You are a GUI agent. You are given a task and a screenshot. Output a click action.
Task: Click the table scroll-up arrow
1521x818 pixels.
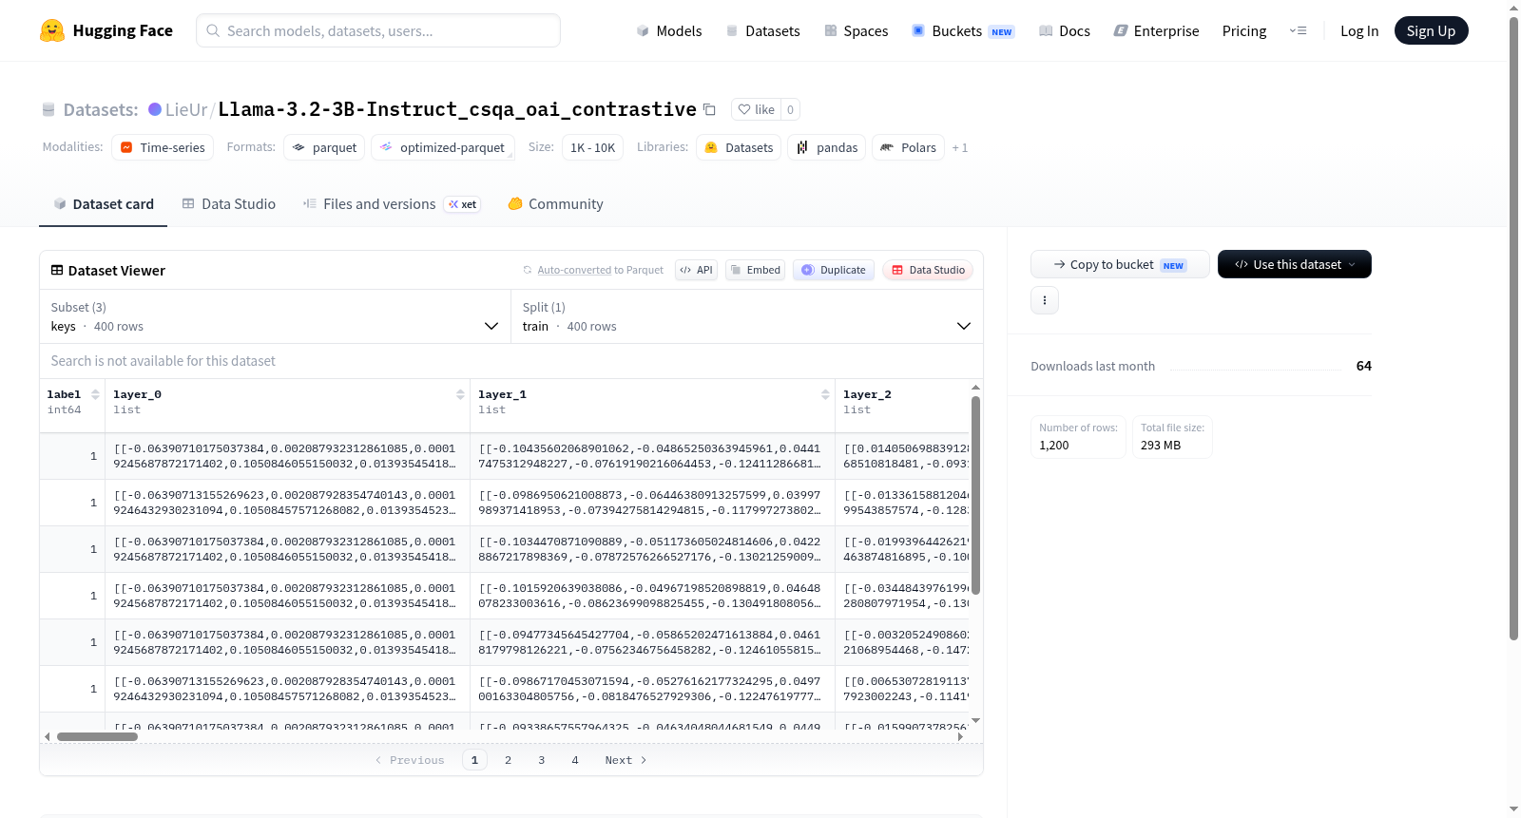(x=975, y=387)
